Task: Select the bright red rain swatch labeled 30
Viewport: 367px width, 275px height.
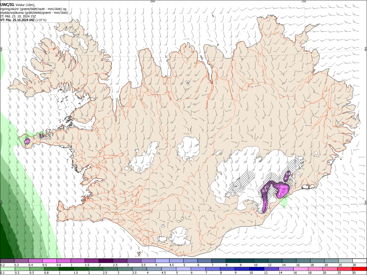Action: 359,269
